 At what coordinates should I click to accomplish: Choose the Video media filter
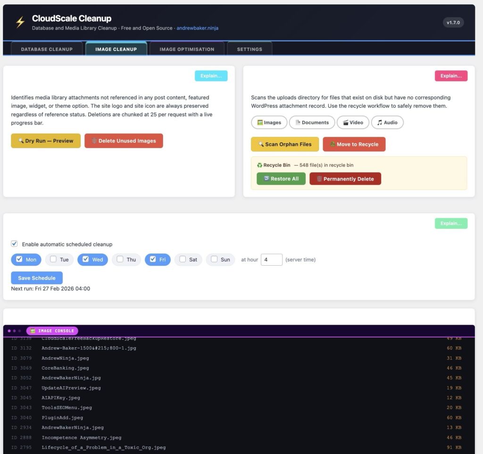pos(353,122)
